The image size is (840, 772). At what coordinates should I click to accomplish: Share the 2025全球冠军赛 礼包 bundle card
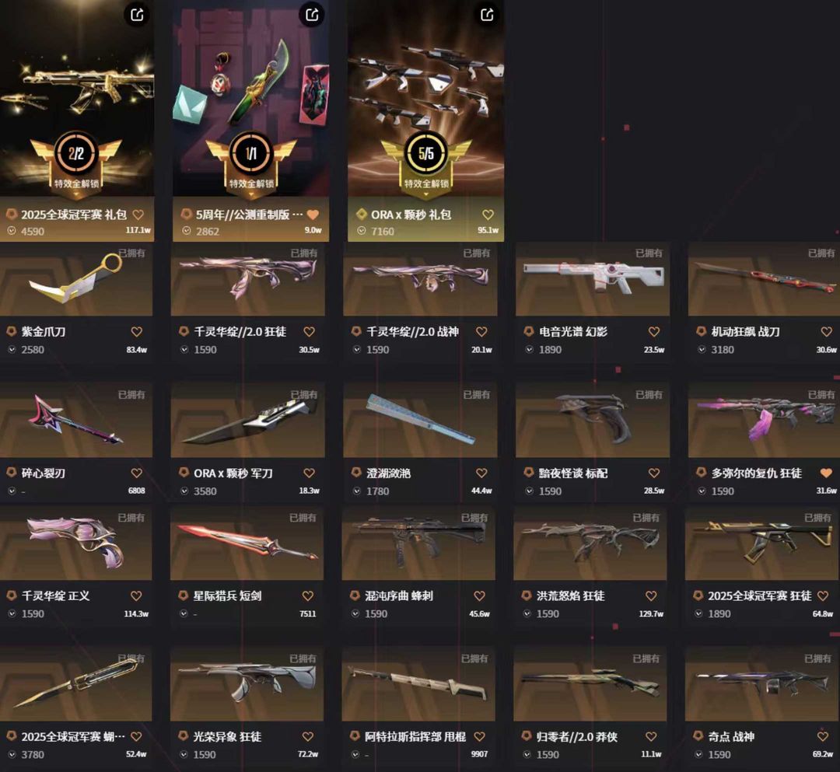click(137, 15)
